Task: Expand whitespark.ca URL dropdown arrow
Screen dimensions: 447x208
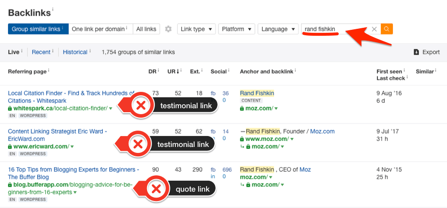Action: 111,109
